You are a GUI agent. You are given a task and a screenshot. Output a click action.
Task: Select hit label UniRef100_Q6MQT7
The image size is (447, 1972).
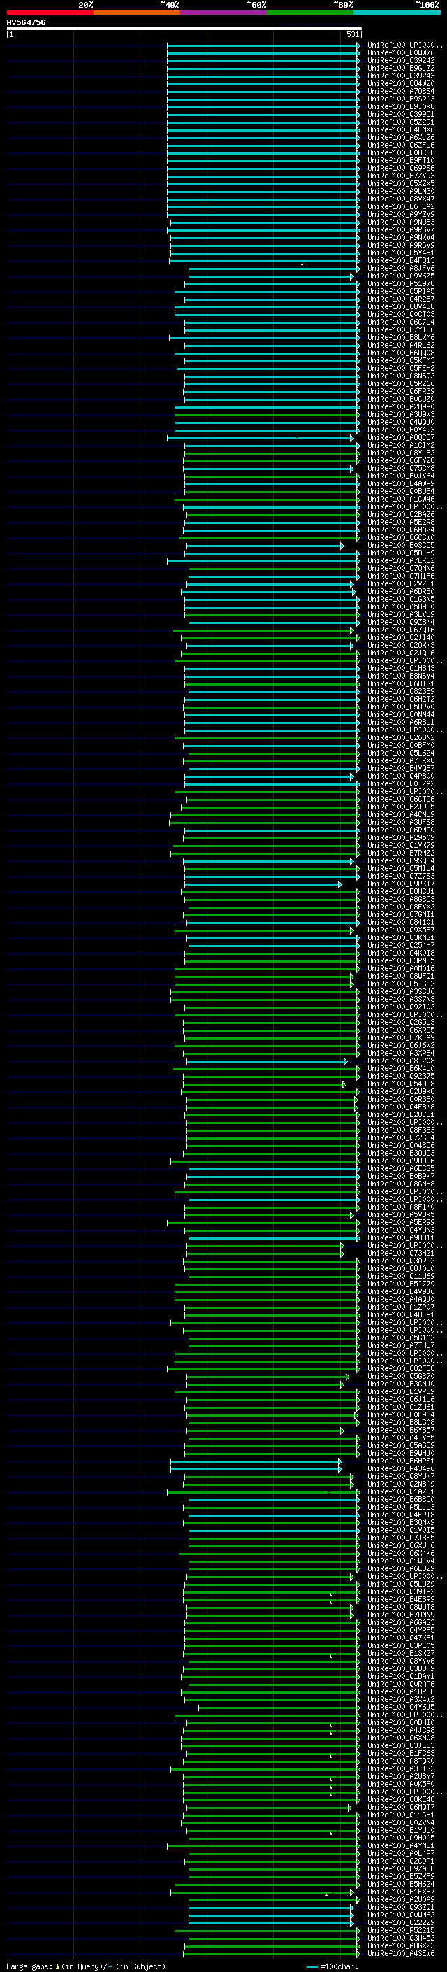(401, 1807)
